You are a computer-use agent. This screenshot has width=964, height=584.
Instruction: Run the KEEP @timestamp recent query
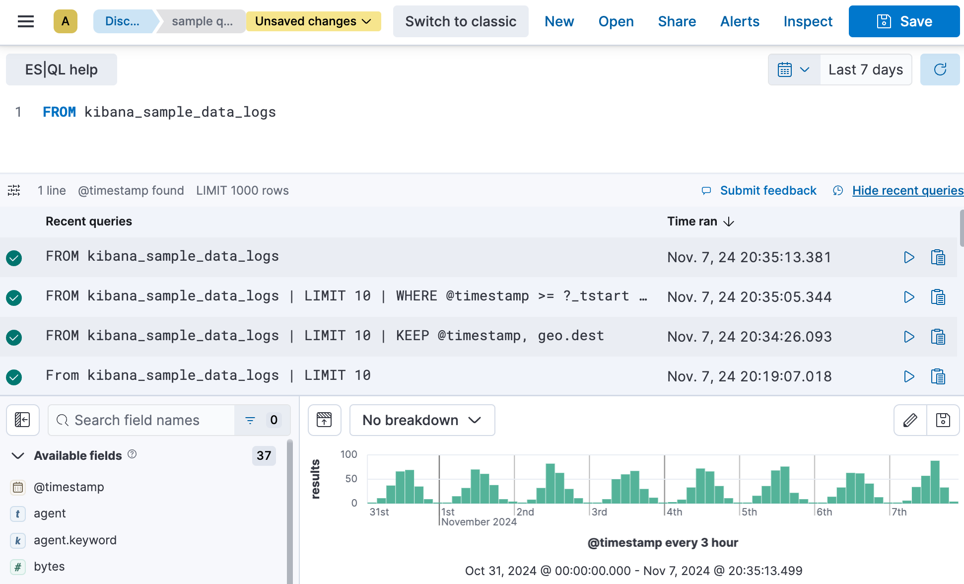[909, 337]
